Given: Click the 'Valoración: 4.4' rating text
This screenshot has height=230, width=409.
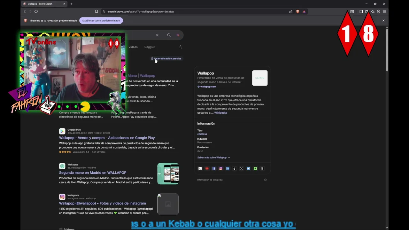Looking at the screenshot, I should (81, 152).
